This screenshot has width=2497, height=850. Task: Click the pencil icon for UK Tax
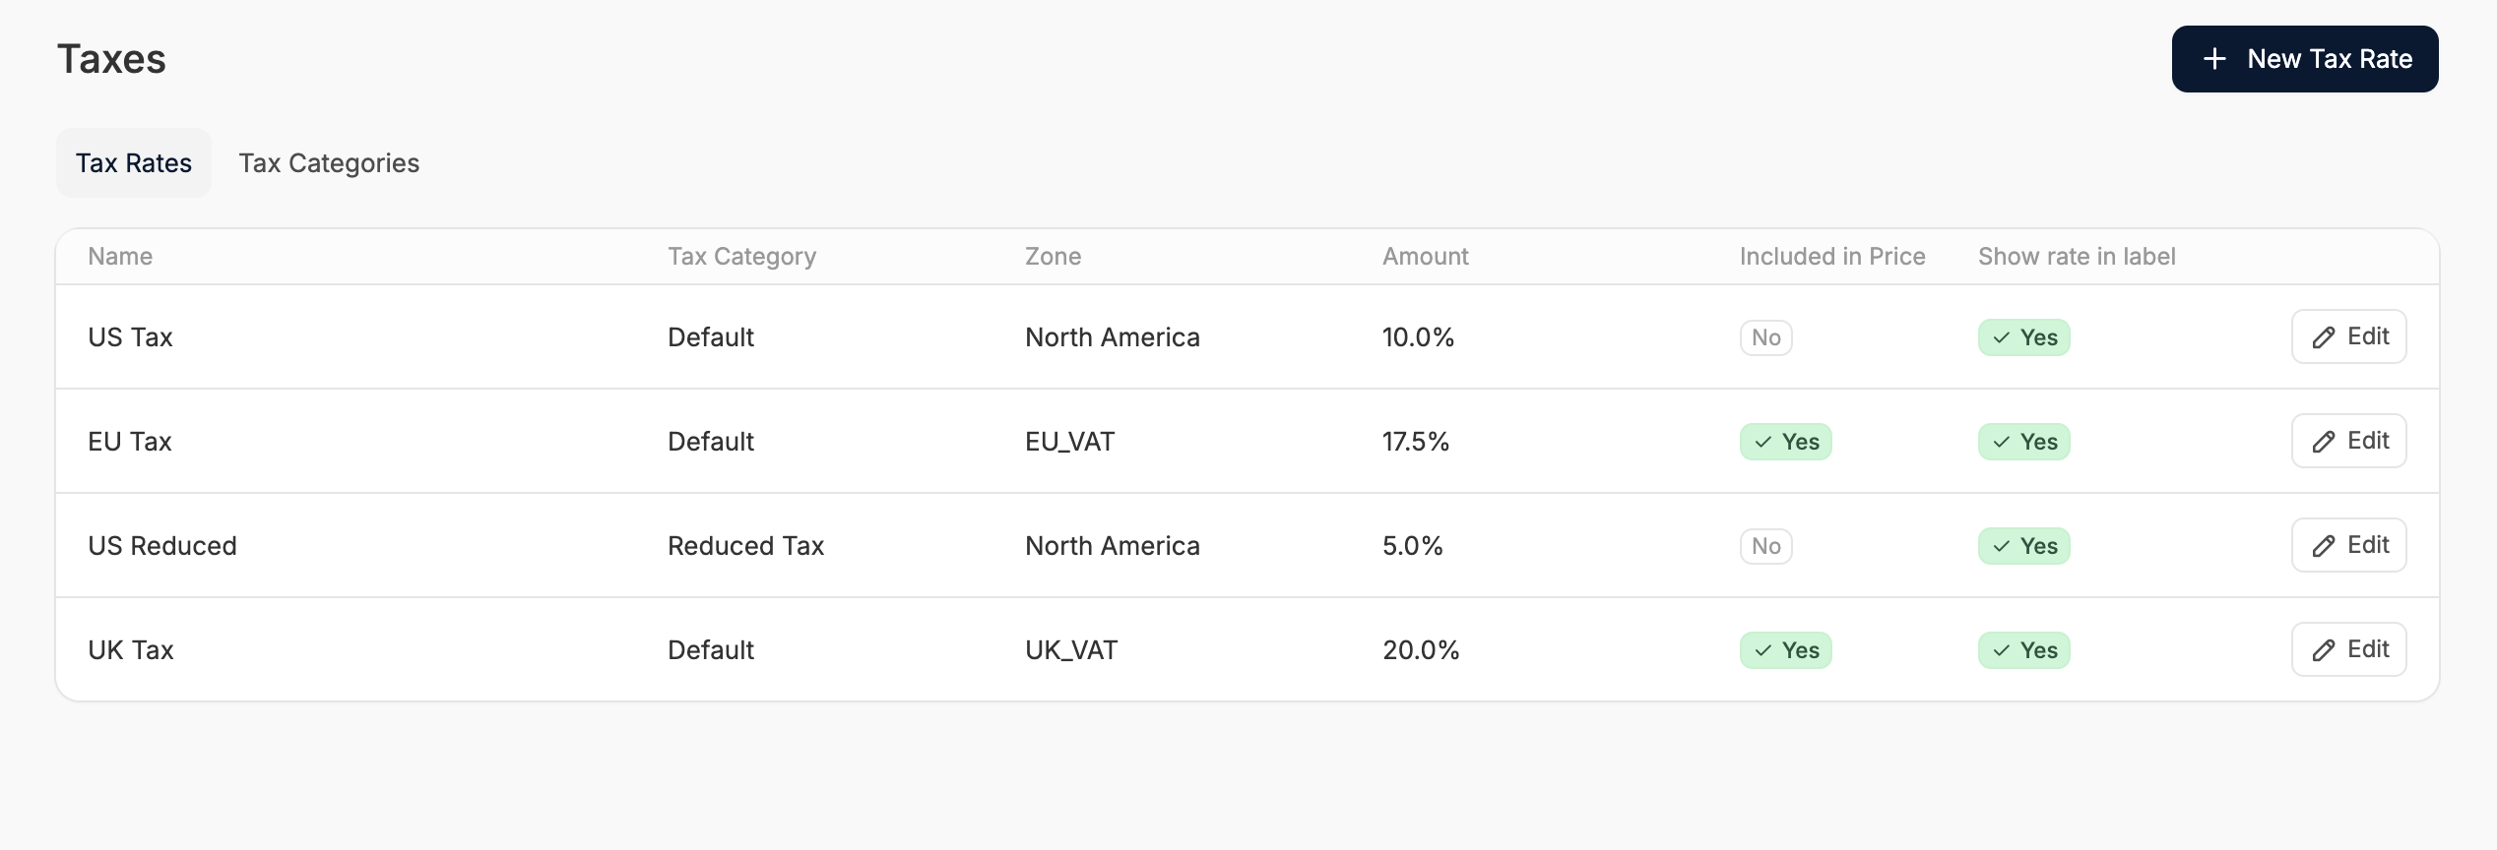[x=2324, y=650]
